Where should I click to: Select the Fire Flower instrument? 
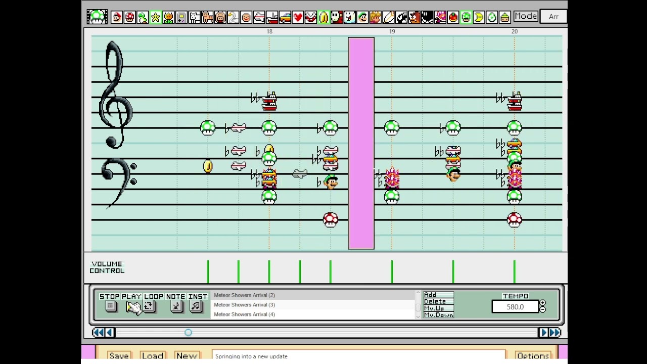168,17
